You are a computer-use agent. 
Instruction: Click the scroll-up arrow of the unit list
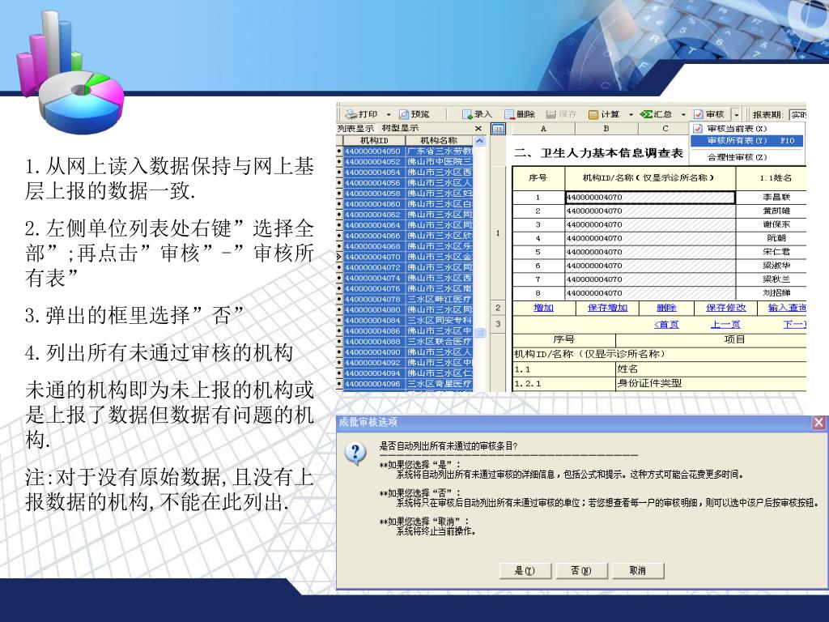pos(479,141)
